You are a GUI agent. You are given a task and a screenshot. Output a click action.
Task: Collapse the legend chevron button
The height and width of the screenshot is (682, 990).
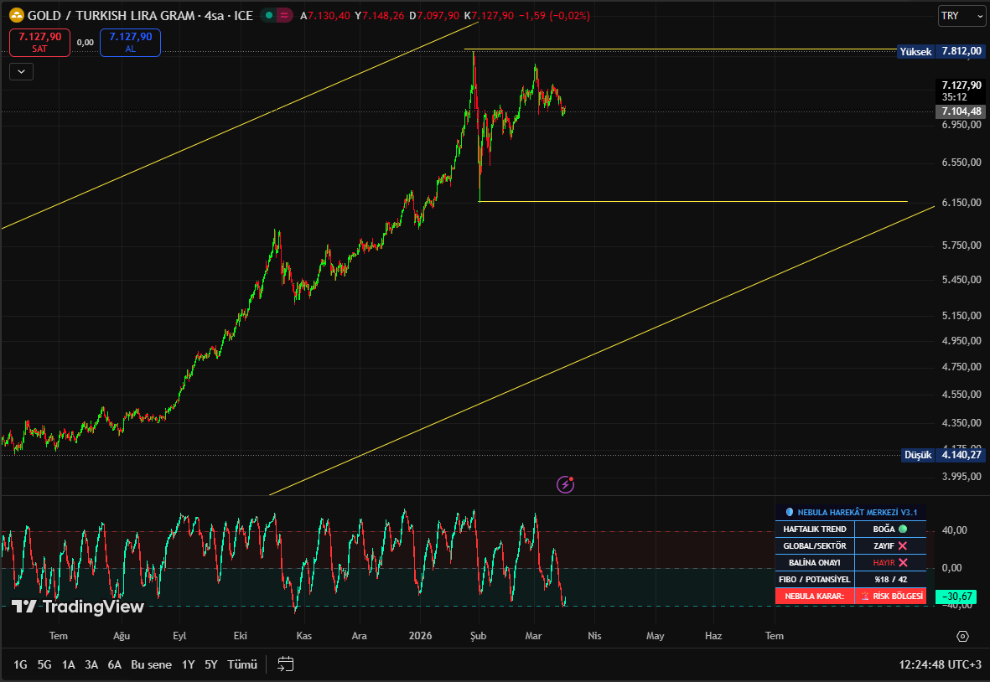coord(22,71)
